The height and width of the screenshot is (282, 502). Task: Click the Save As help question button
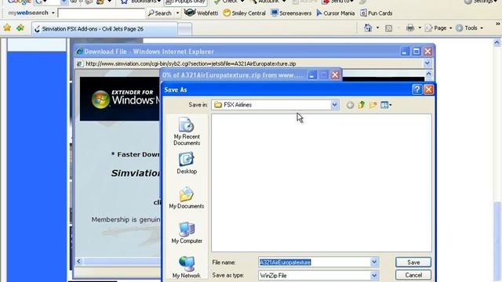click(x=417, y=89)
